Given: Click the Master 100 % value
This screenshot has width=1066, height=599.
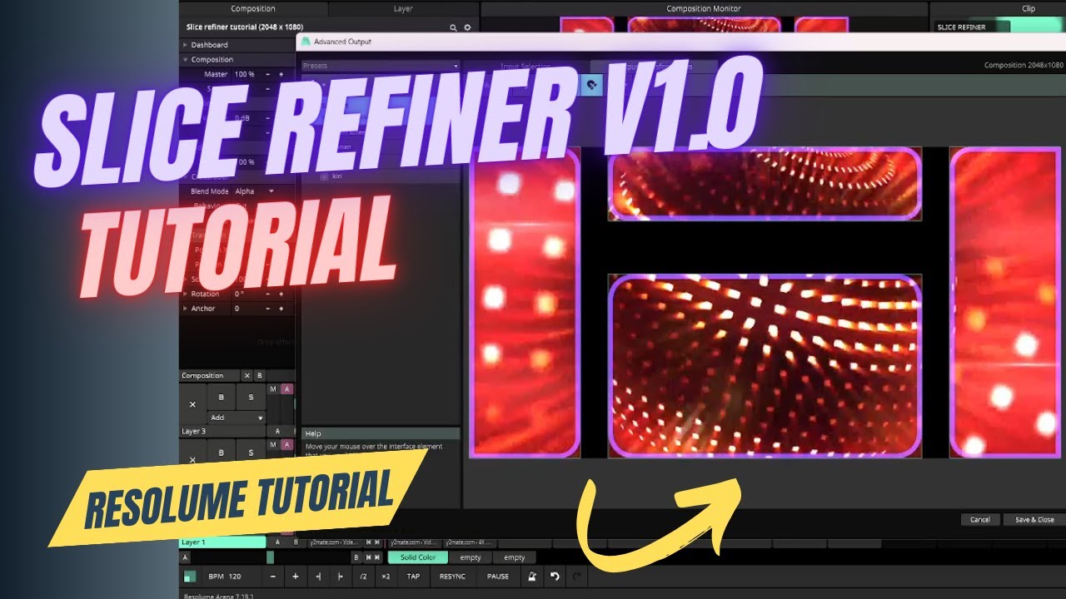Looking at the screenshot, I should pyautogui.click(x=245, y=74).
